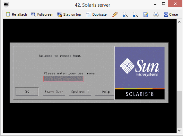The height and width of the screenshot is (136, 183).
Task: Click the OK button
Action: [27, 92]
